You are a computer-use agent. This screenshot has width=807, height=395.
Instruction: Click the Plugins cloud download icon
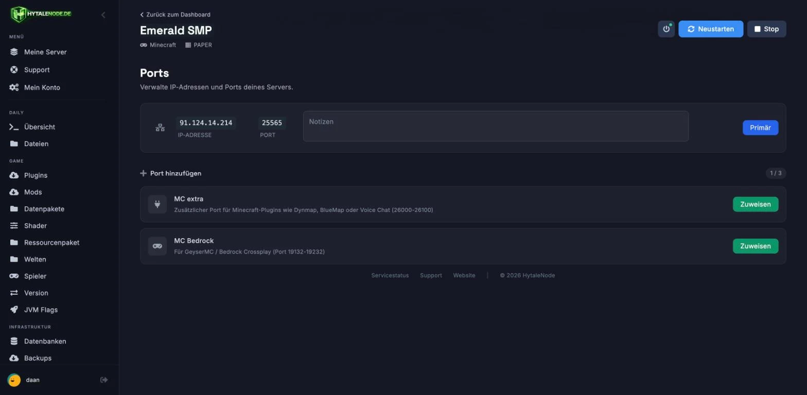click(x=14, y=175)
